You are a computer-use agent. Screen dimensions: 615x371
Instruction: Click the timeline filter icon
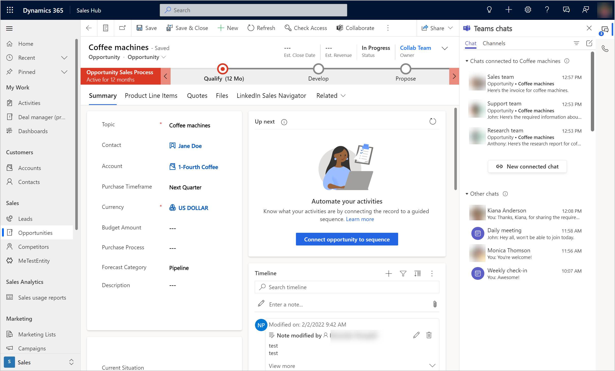403,273
